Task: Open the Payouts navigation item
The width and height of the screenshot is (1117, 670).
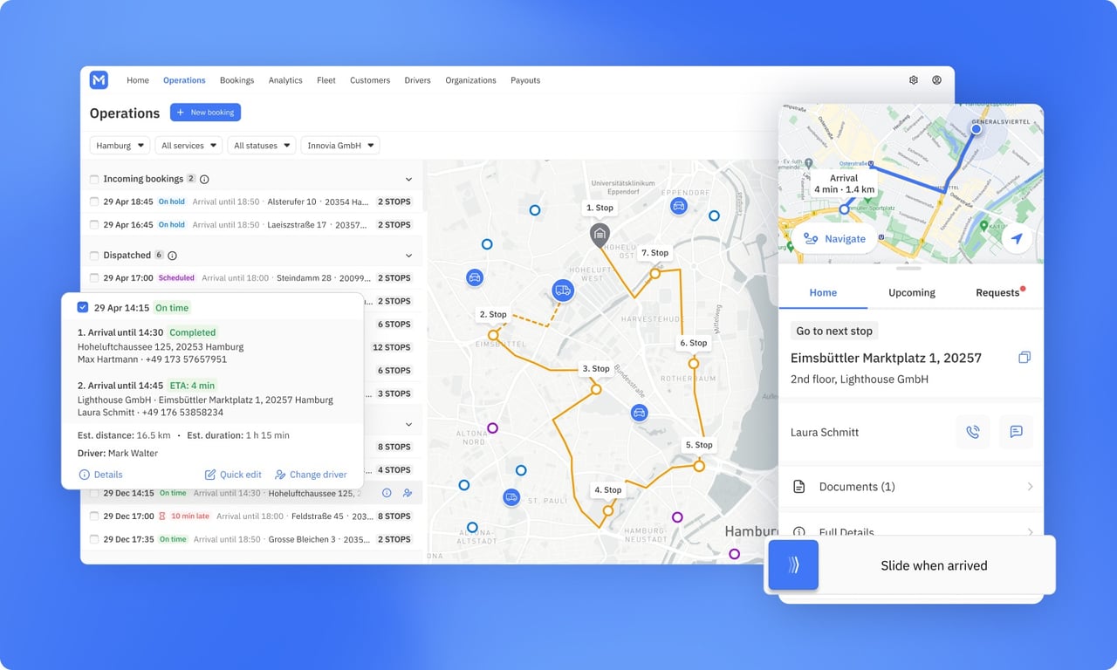Action: tap(525, 80)
